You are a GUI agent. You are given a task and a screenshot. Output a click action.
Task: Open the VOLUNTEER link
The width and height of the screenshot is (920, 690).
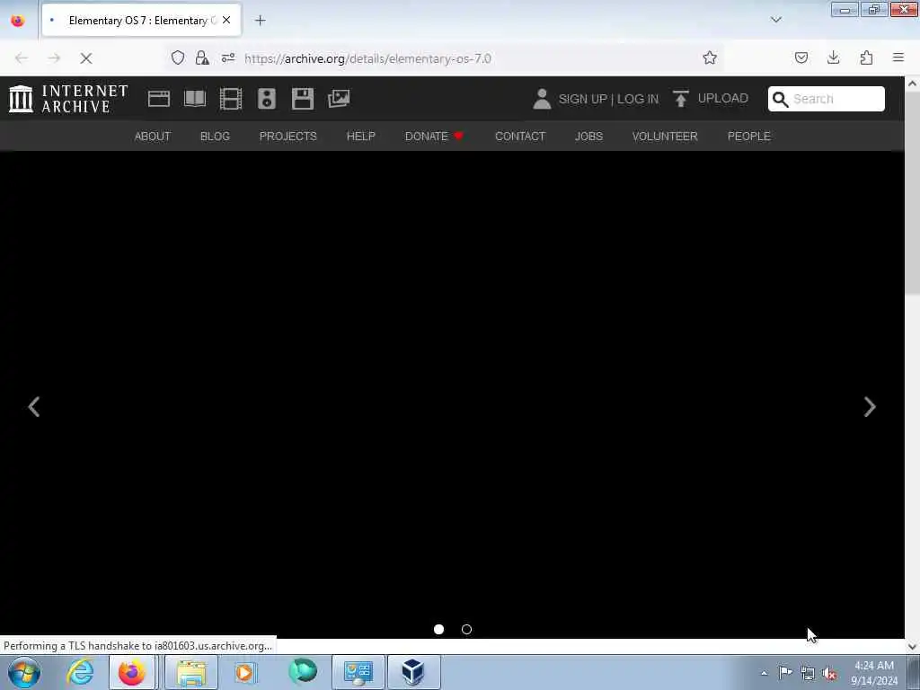(665, 137)
